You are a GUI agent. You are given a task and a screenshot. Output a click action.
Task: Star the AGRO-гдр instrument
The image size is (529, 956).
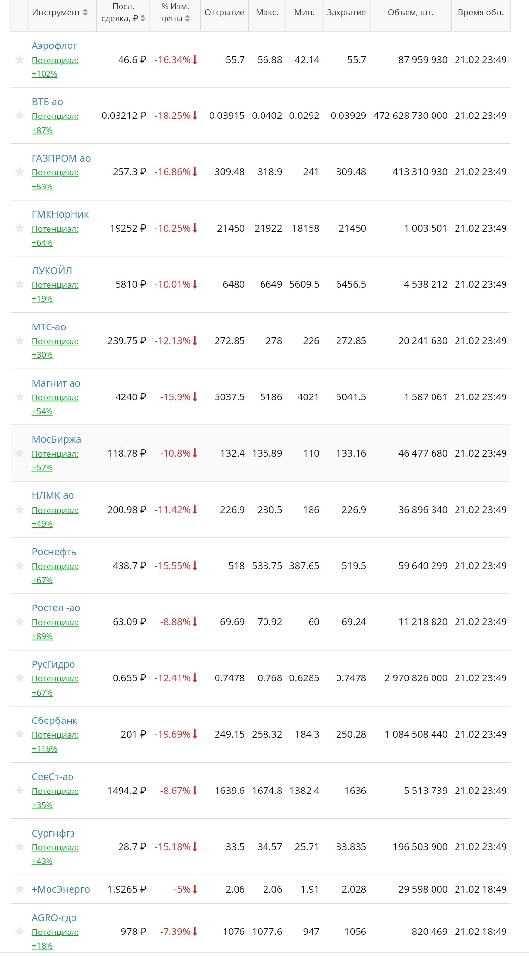coord(20,932)
